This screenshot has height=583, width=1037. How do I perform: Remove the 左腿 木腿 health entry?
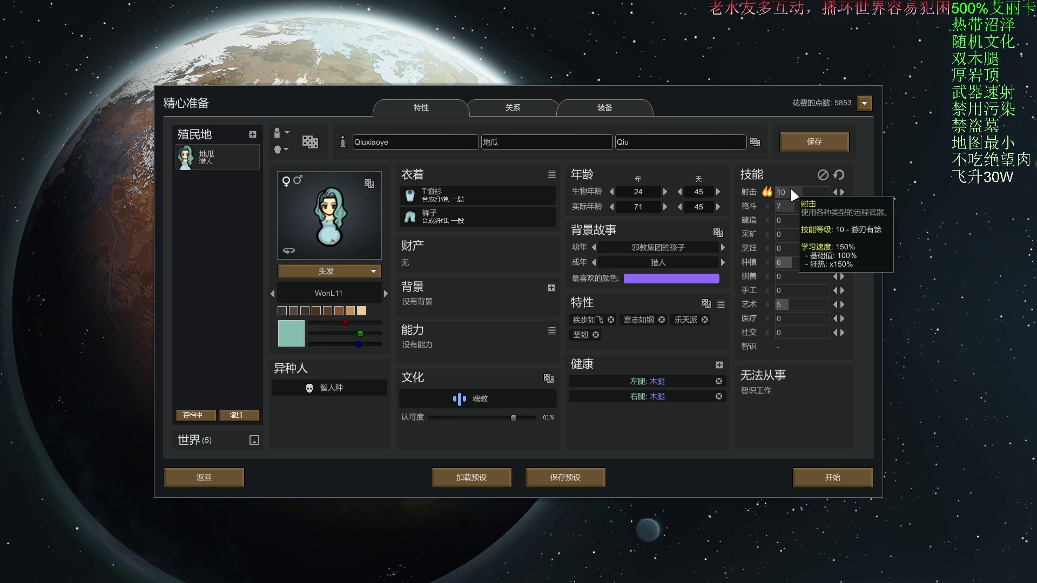(719, 381)
